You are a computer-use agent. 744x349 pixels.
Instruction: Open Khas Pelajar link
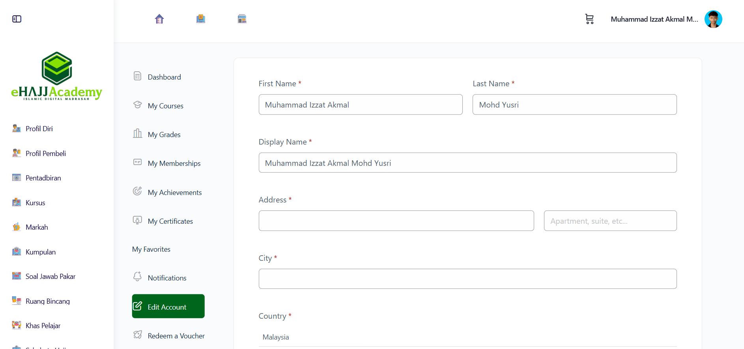click(43, 325)
